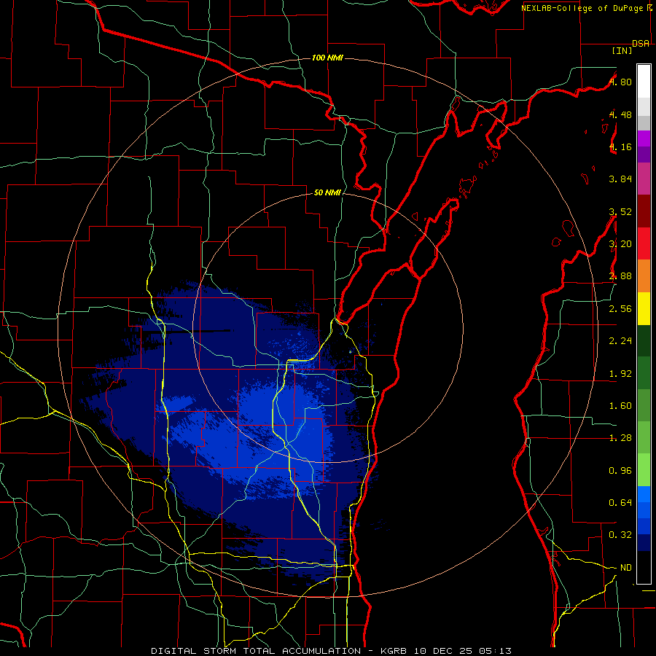Click the 4.16 legend value
Viewport: 656px width, 656px height.
(x=620, y=147)
